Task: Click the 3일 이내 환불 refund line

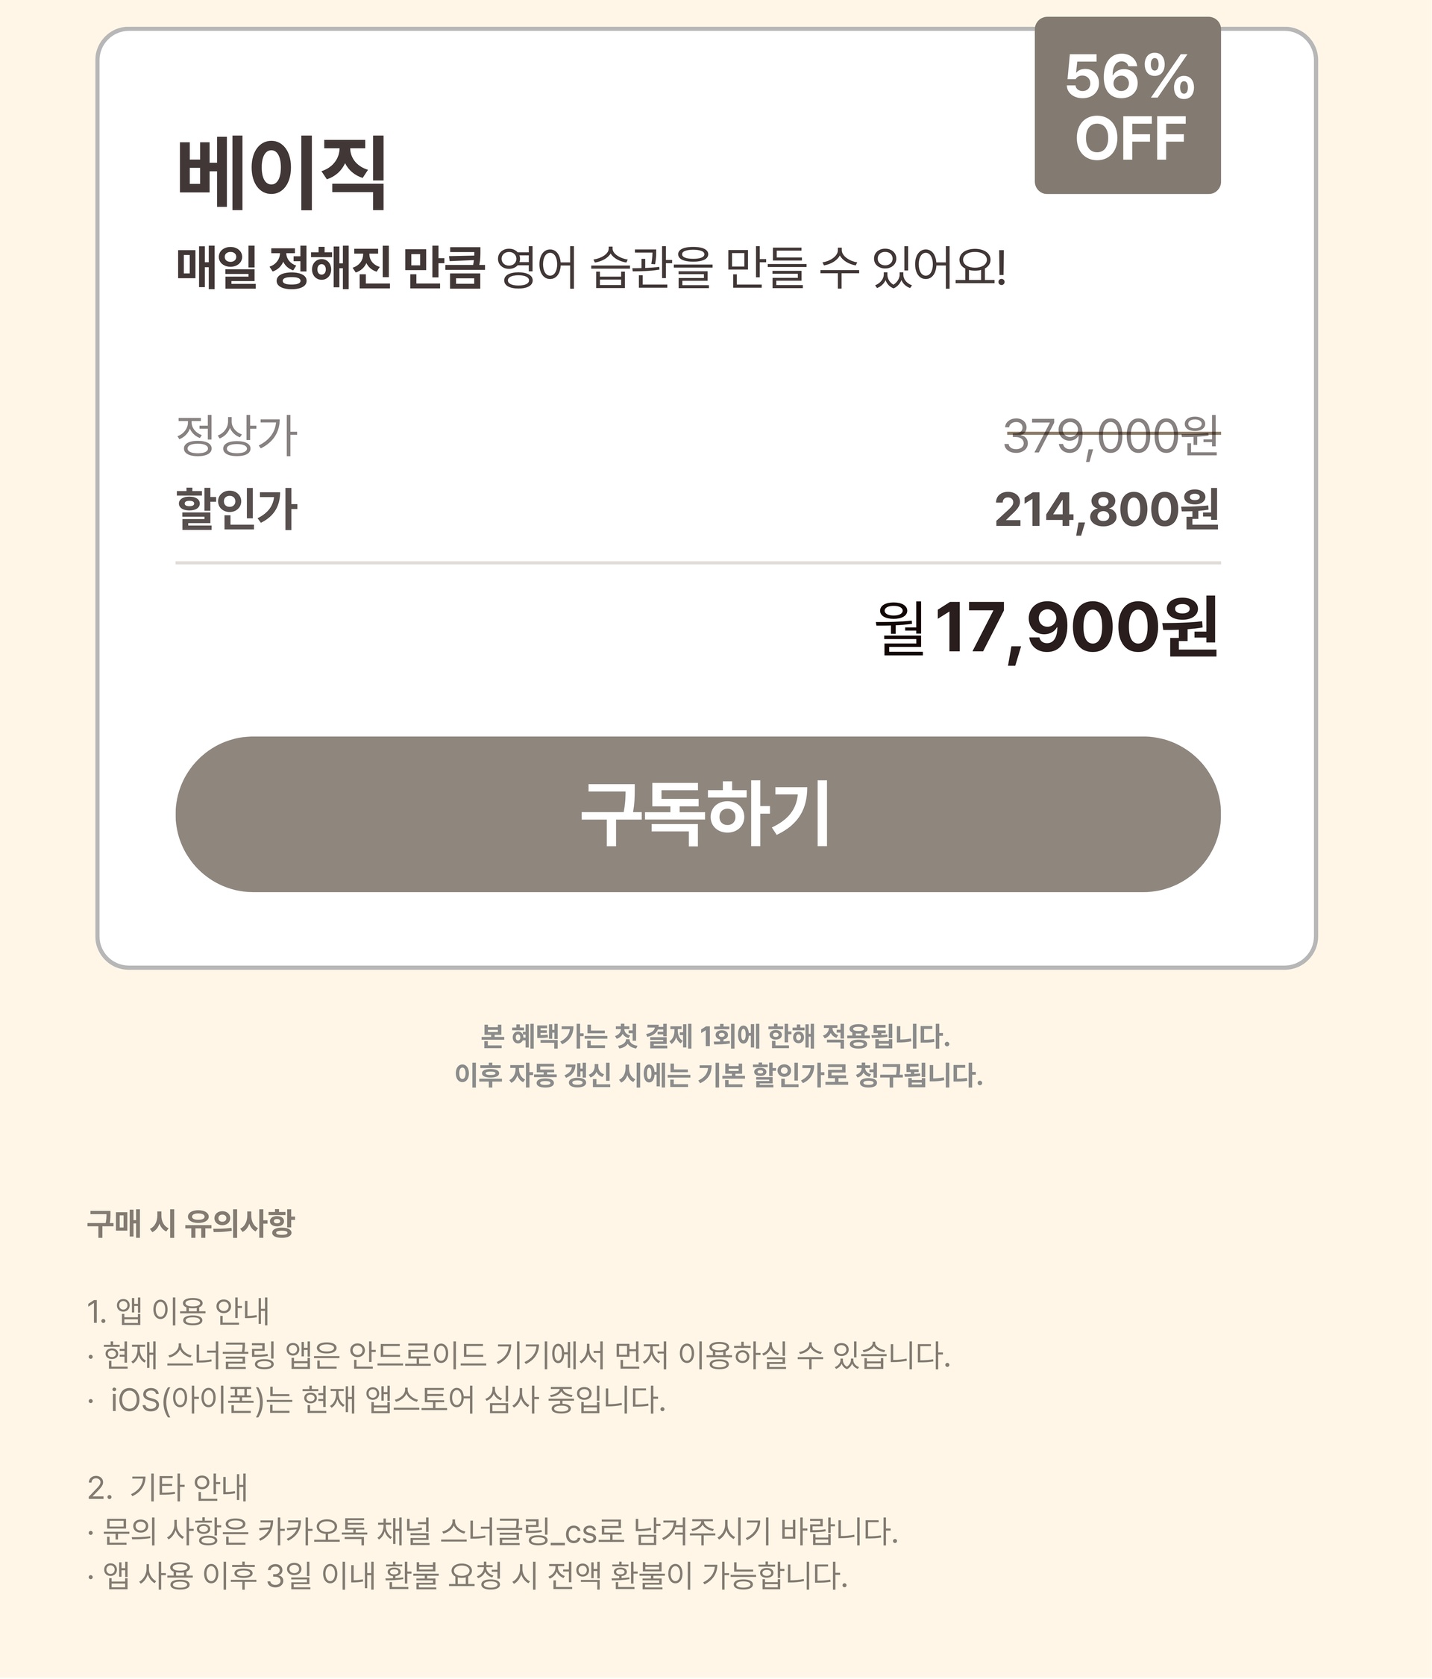Action: coord(468,1575)
